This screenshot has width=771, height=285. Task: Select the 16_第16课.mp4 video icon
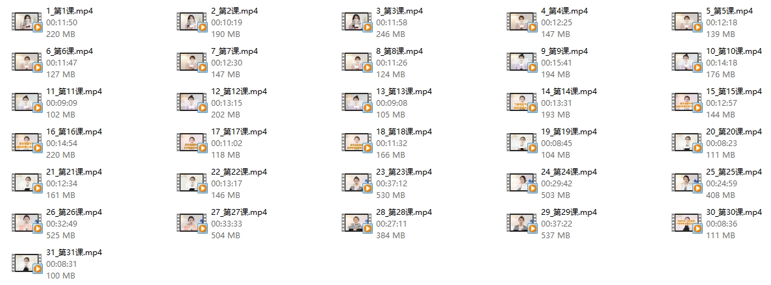[x=27, y=143]
